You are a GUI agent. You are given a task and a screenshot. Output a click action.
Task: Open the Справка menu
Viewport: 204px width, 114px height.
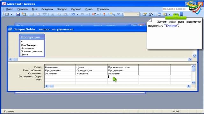(103, 9)
